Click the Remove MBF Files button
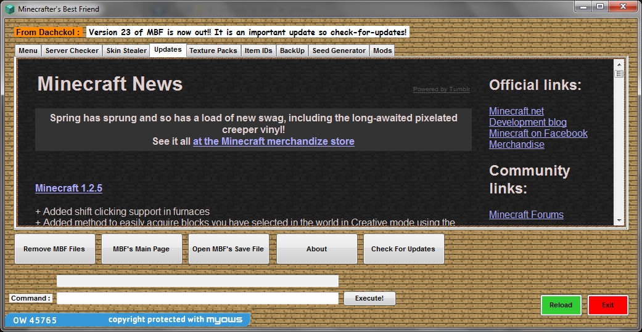Viewport: 642px width, 332px height. 54,249
